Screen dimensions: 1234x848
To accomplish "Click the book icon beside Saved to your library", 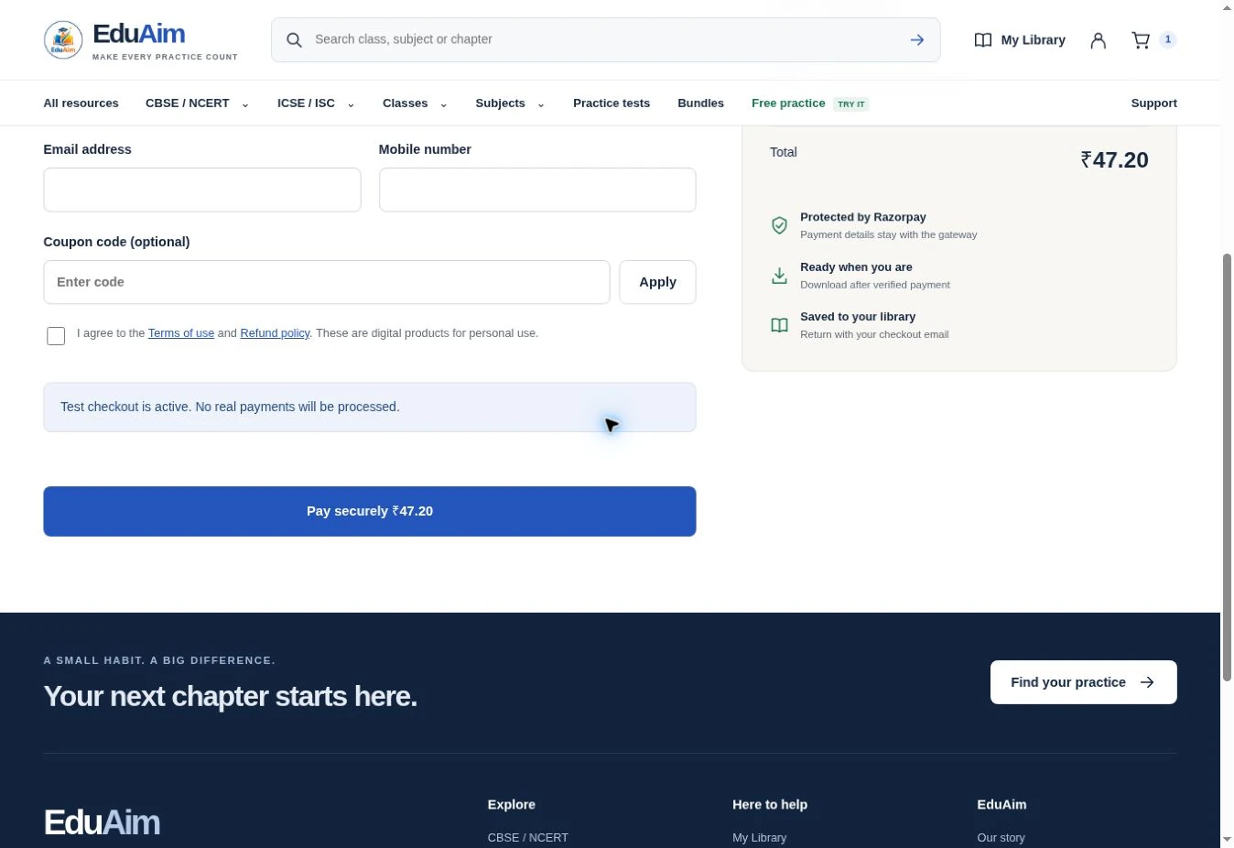I will coord(779,325).
